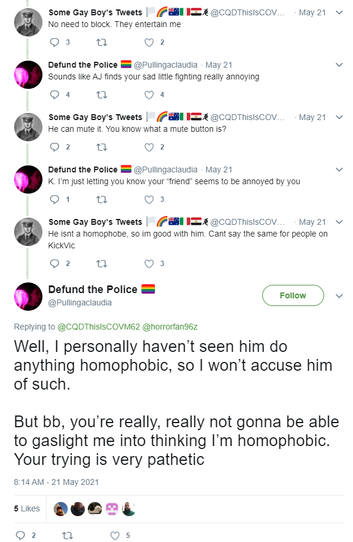Viewport: 353px width, 542px height.
Task: Open more menu for "He isnt a homophobe" tweet
Action: coord(339,222)
